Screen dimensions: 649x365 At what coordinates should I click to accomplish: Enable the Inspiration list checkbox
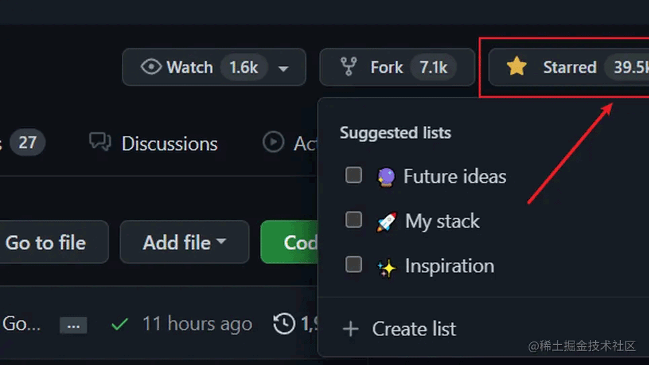[354, 265]
